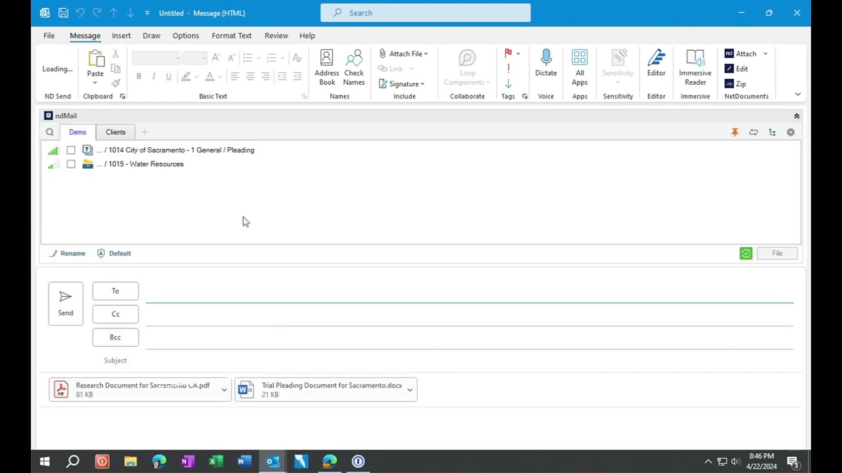This screenshot has height=473, width=842.
Task: Open the Format Text tab
Action: 232,35
